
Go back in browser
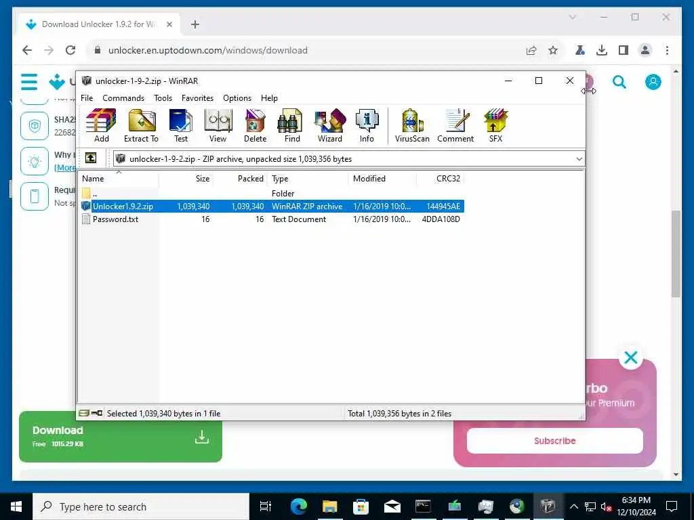coord(27,50)
